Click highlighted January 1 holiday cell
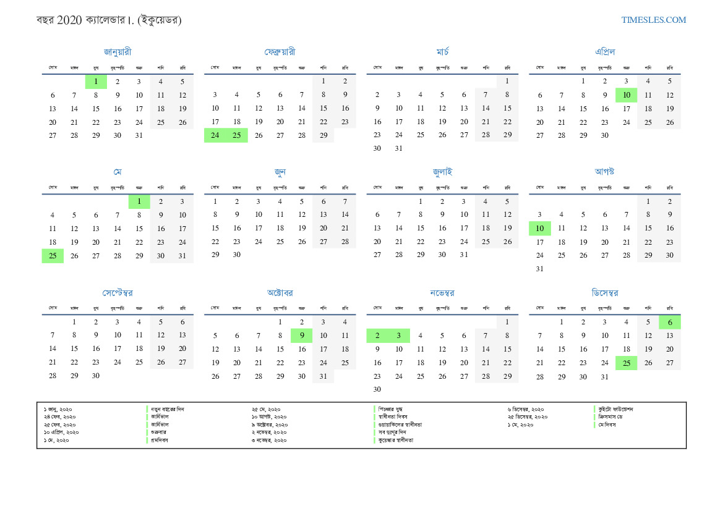This screenshot has width=723, height=511. [96, 82]
